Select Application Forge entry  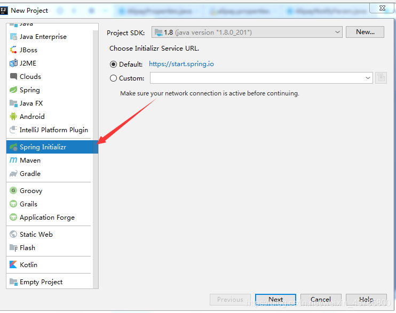coord(50,217)
